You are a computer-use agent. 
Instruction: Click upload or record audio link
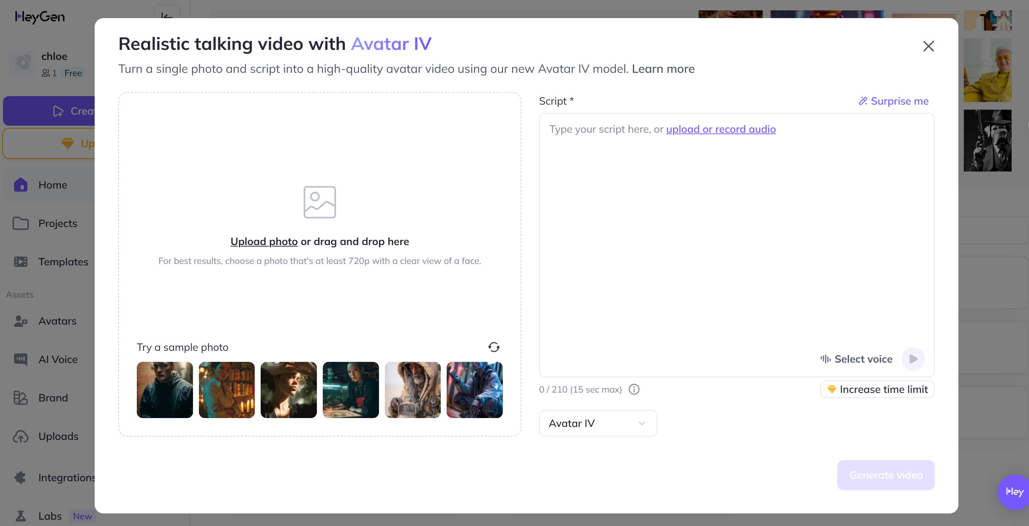pyautogui.click(x=721, y=129)
